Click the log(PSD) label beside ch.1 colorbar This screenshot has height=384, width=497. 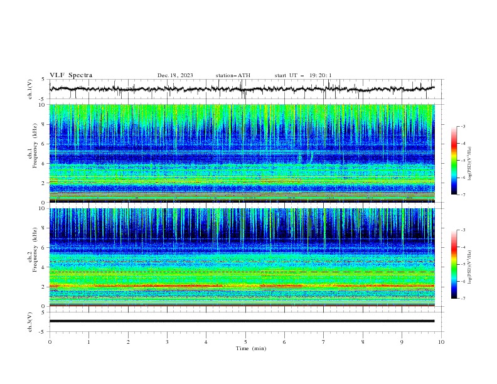click(x=470, y=164)
